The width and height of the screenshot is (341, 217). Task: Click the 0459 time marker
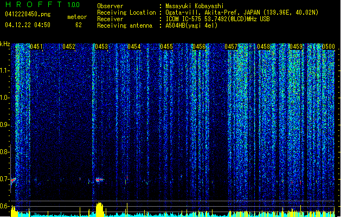click(x=296, y=47)
